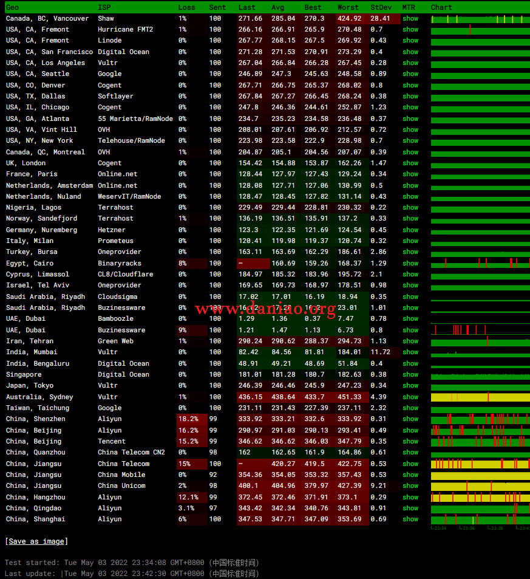Select the Test started timestamp line

pos(132,563)
